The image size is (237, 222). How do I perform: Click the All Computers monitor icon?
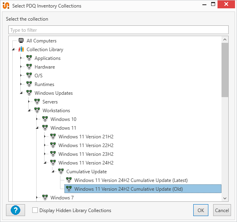point(21,40)
